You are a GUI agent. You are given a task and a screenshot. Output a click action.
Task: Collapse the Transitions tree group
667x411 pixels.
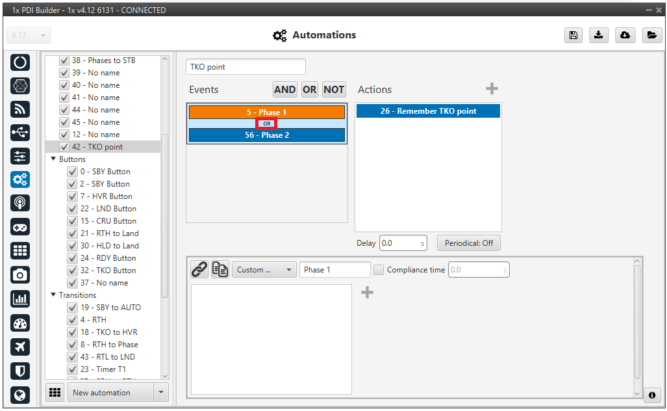tap(53, 295)
